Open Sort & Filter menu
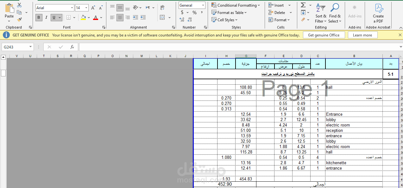Viewport: 403px width, 188px height. pyautogui.click(x=321, y=13)
